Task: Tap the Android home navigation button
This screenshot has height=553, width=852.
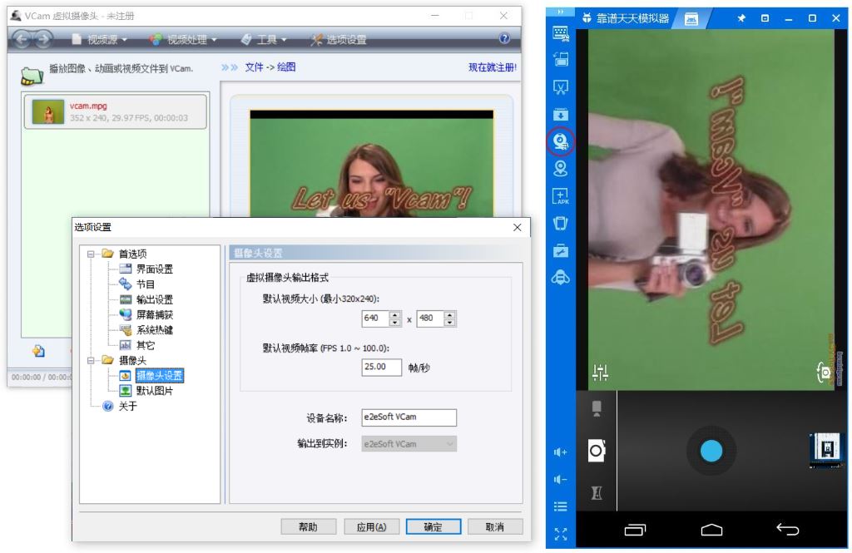Action: point(711,530)
